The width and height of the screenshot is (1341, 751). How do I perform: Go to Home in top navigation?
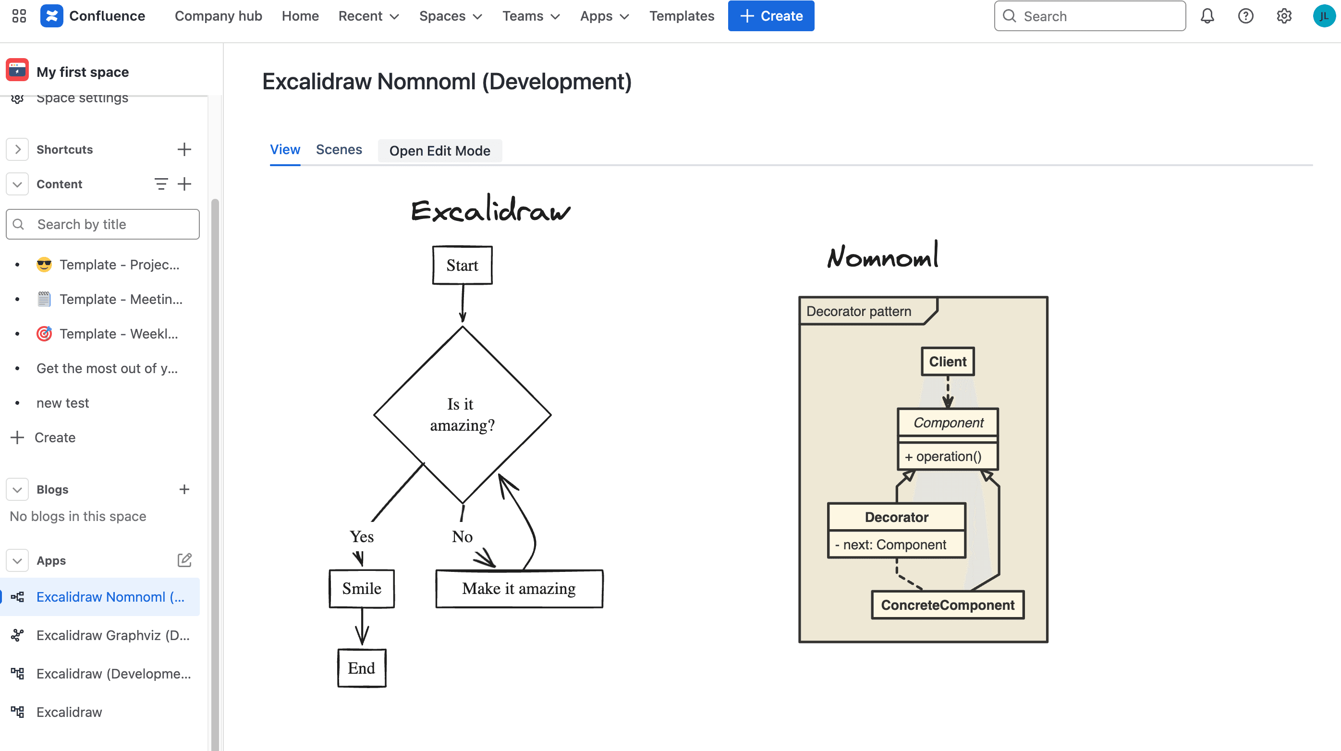300,16
